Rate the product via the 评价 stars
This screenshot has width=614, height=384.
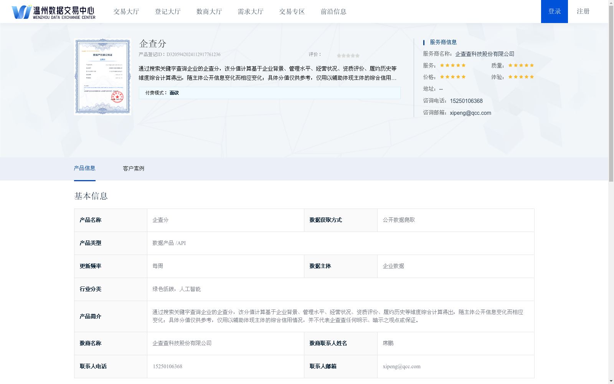[x=347, y=55]
